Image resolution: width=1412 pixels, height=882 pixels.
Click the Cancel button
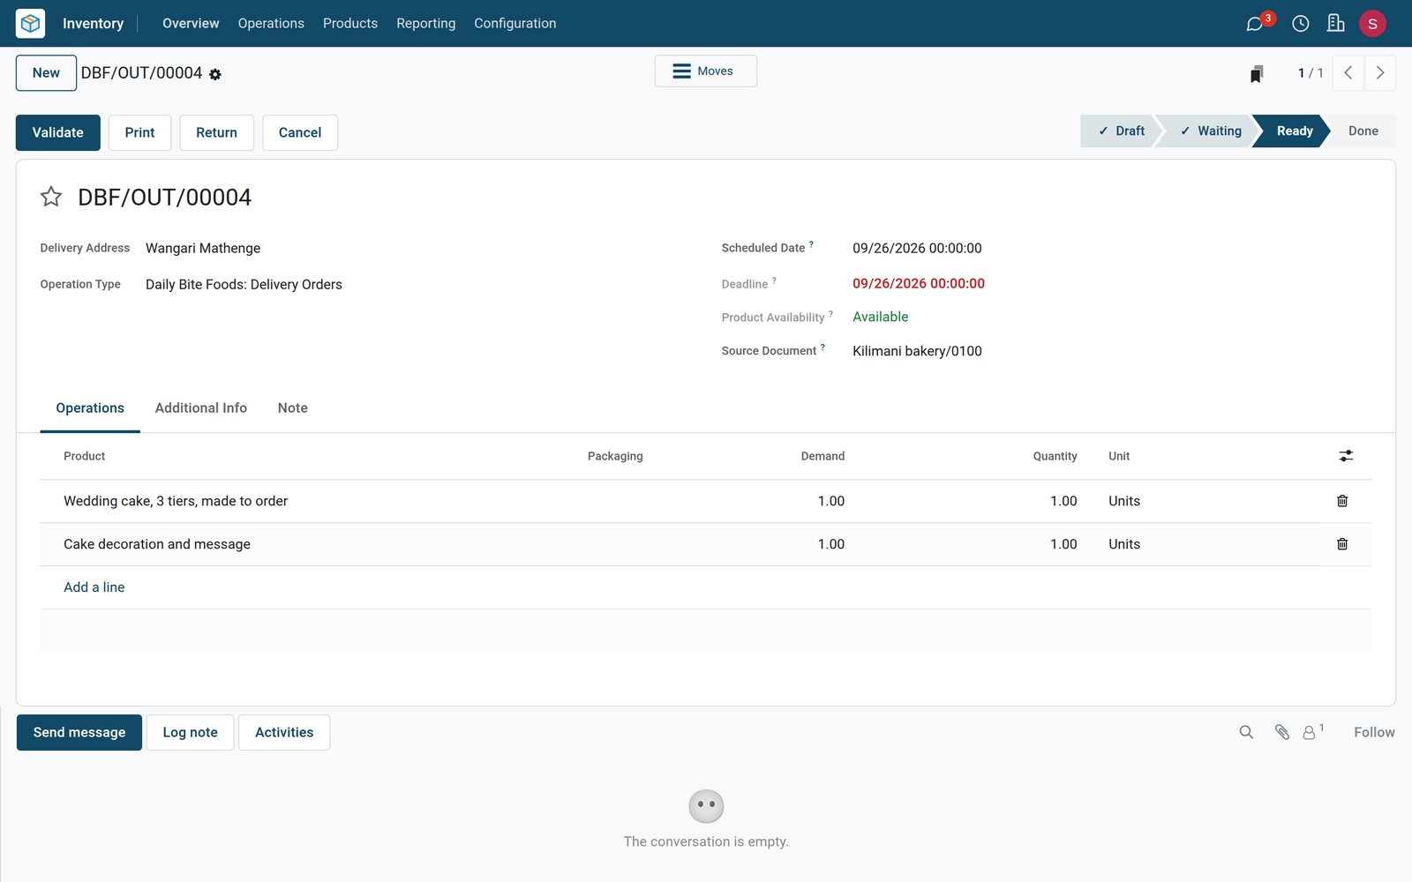[x=300, y=132]
